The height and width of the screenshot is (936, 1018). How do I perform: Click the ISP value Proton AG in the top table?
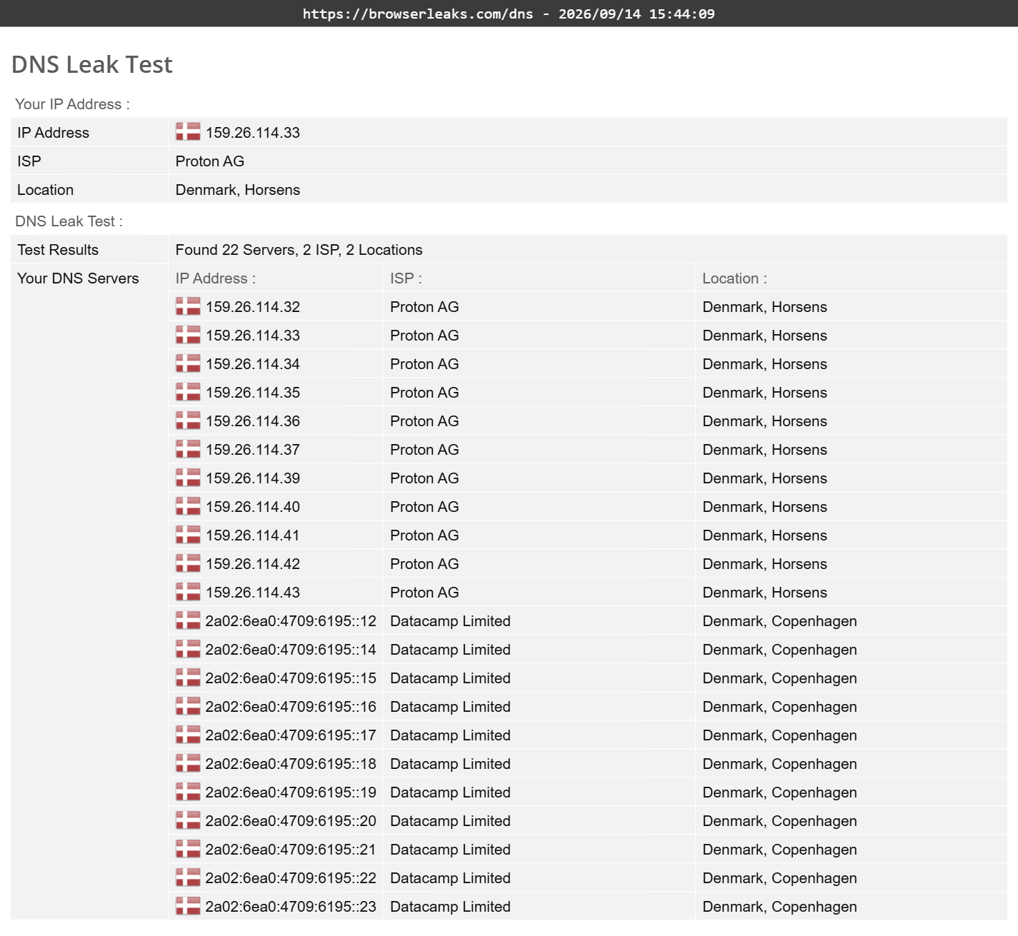pos(210,161)
